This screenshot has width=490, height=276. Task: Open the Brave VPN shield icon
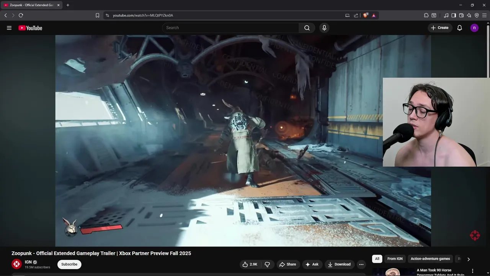coord(477,15)
